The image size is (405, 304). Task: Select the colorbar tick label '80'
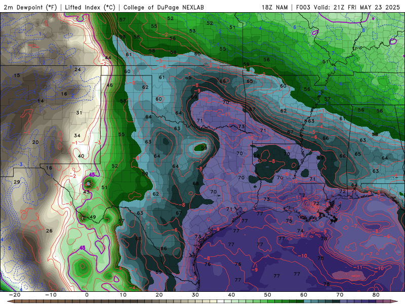pyautogui.click(x=376, y=295)
